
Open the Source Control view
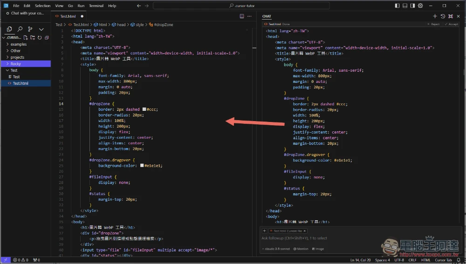[30, 29]
